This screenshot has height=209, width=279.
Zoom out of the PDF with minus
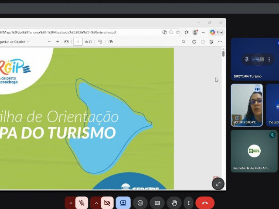tap(48, 42)
